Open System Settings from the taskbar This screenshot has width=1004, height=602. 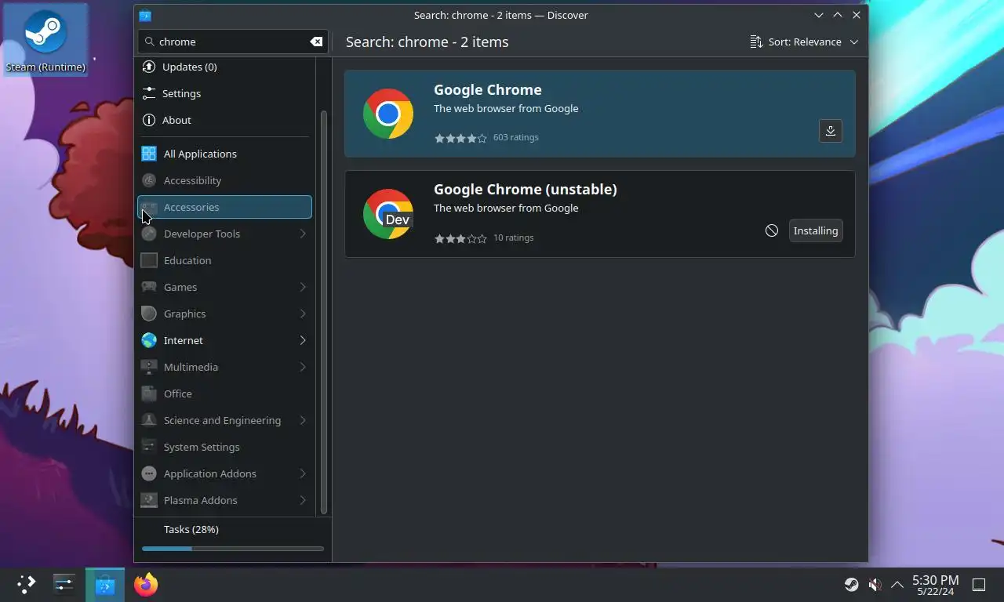pyautogui.click(x=64, y=585)
